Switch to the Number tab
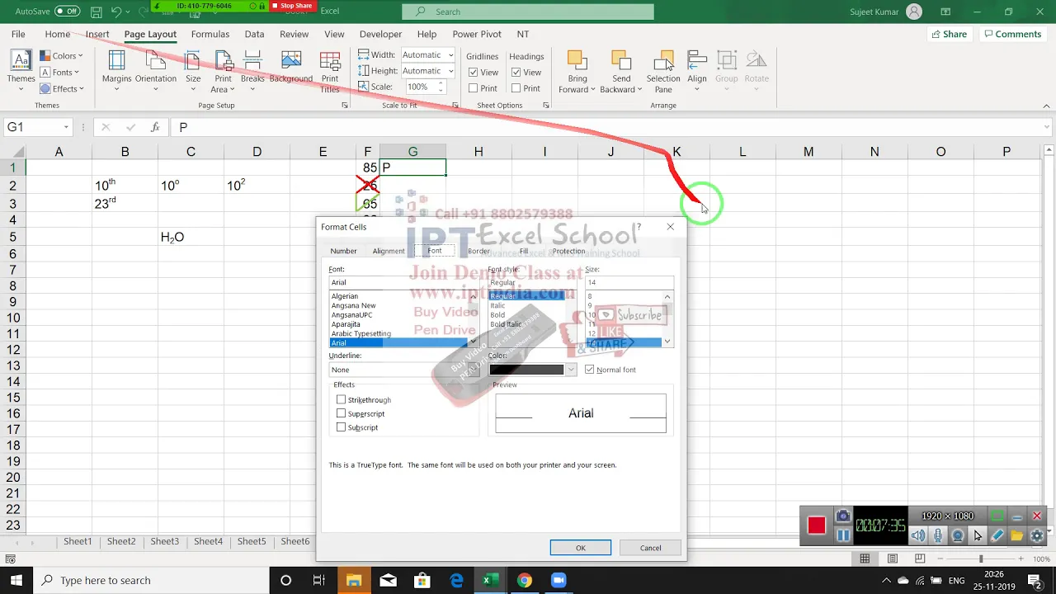1056x594 pixels. (x=343, y=251)
